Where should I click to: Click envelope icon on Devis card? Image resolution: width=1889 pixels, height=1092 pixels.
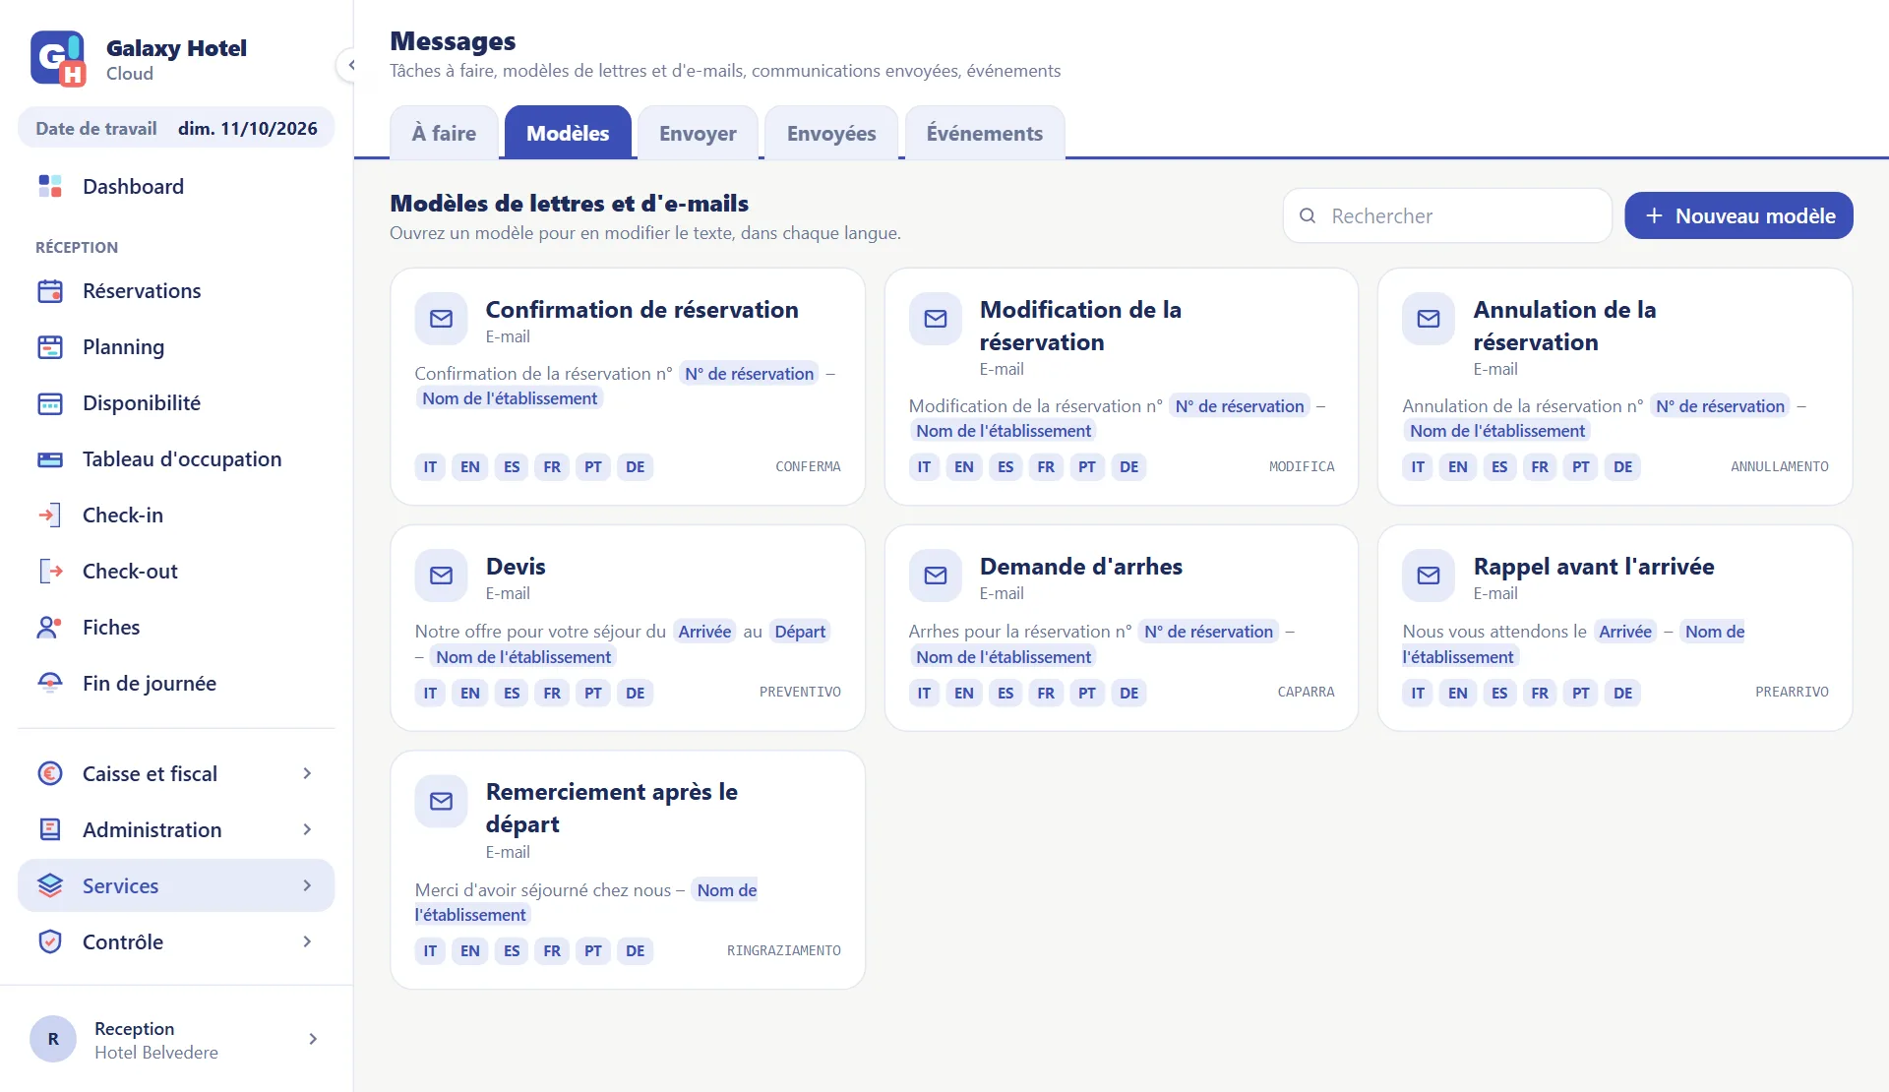(x=442, y=576)
